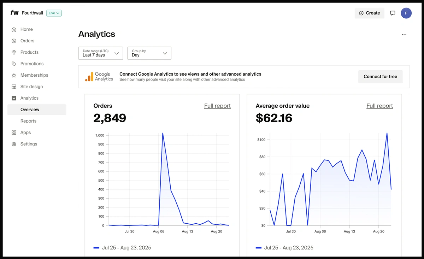The width and height of the screenshot is (424, 259).
Task: Click the Settings gear icon
Action: point(14,144)
